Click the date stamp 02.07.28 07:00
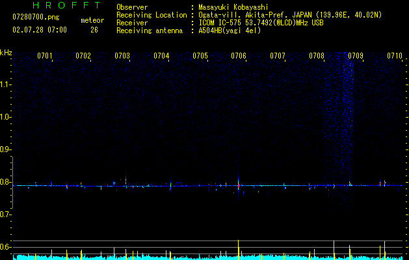Screen dimensions: 409x260 pyautogui.click(x=40, y=30)
